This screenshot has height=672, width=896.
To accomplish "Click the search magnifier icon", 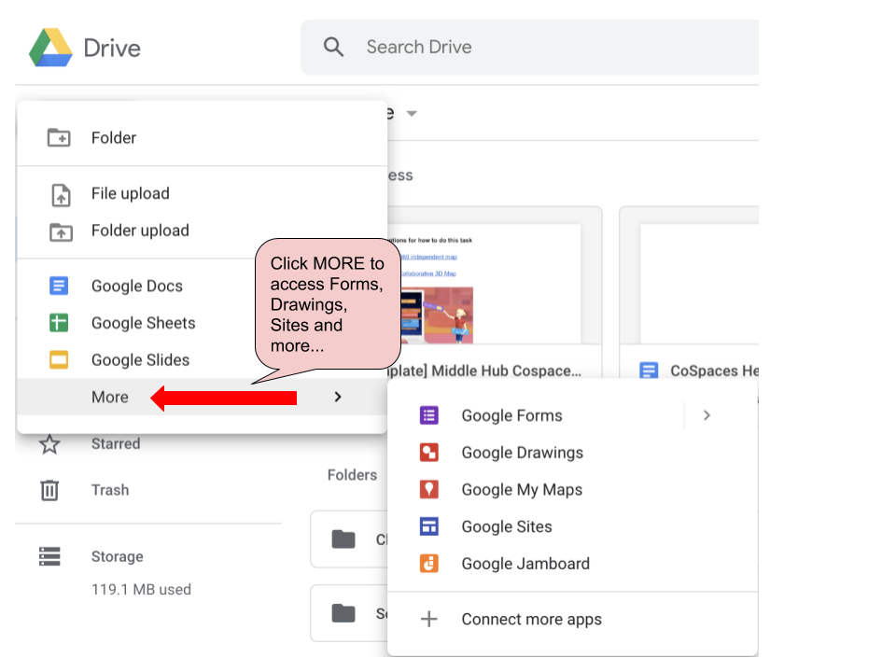I will click(x=334, y=47).
